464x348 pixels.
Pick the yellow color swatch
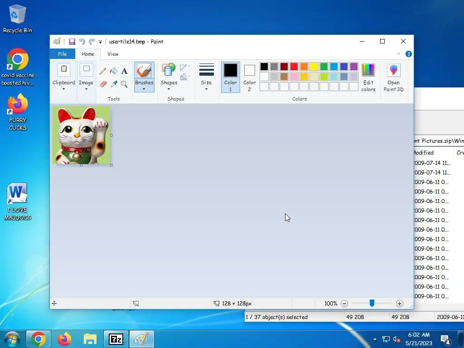[314, 67]
